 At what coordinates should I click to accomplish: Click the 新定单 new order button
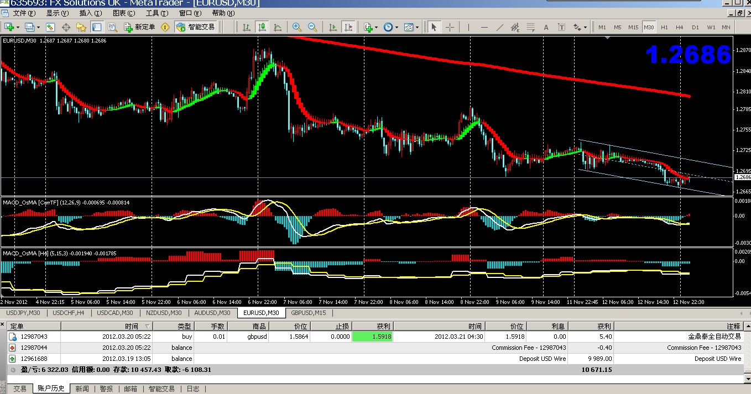click(x=140, y=27)
